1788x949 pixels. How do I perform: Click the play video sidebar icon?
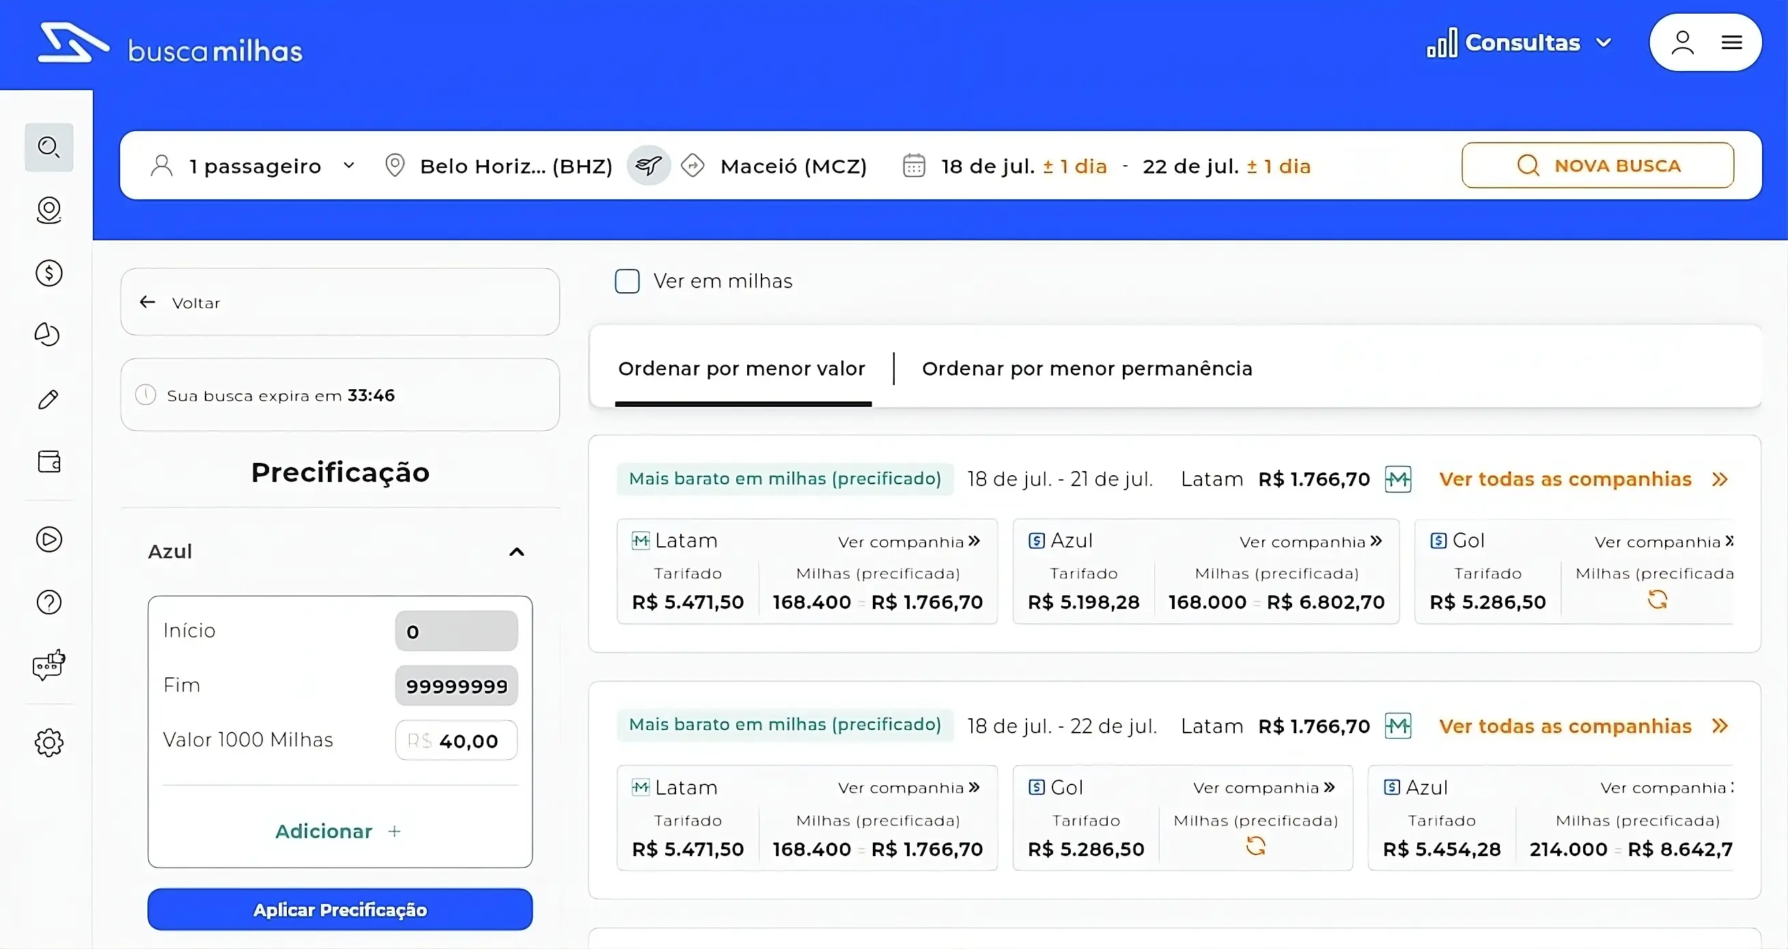tap(48, 540)
